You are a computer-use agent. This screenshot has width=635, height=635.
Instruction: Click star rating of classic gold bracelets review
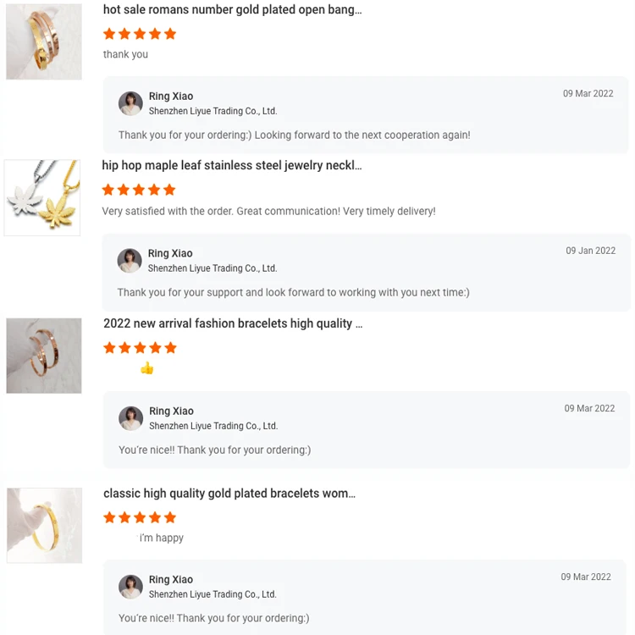[x=140, y=517]
